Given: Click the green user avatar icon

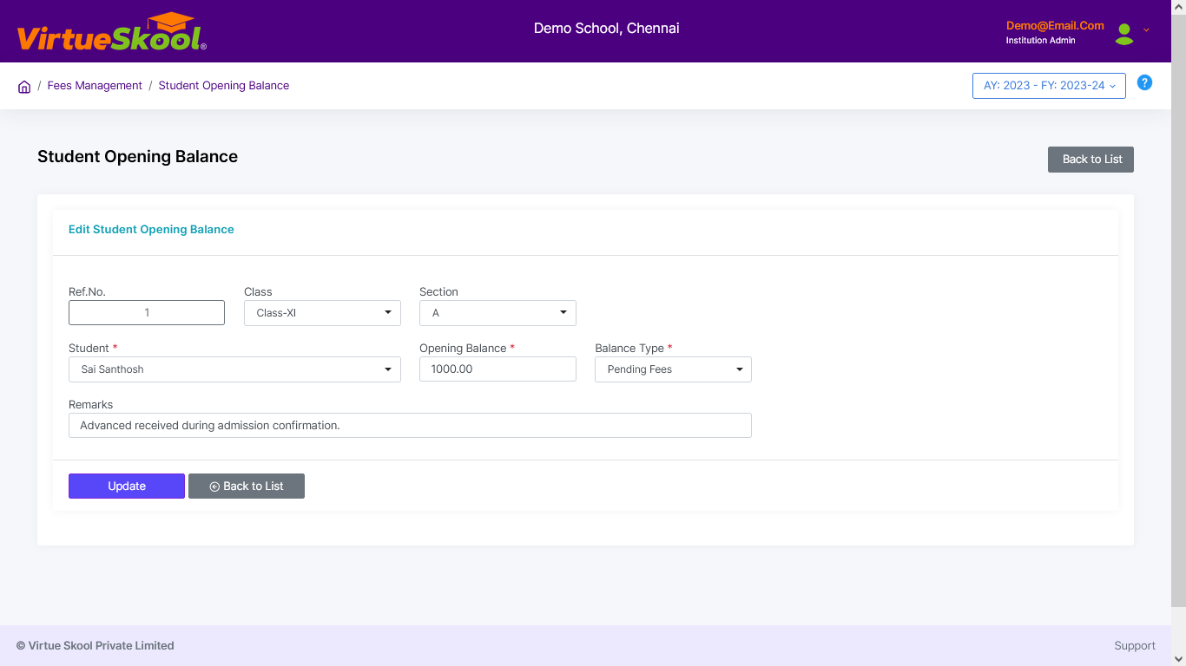Looking at the screenshot, I should click(1124, 34).
